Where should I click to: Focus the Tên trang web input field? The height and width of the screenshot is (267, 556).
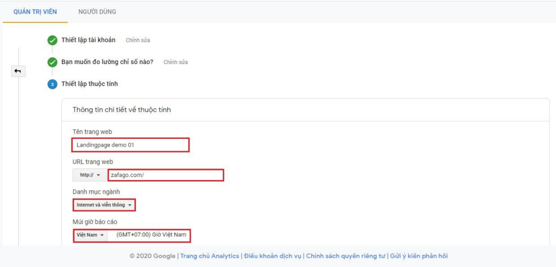point(130,145)
